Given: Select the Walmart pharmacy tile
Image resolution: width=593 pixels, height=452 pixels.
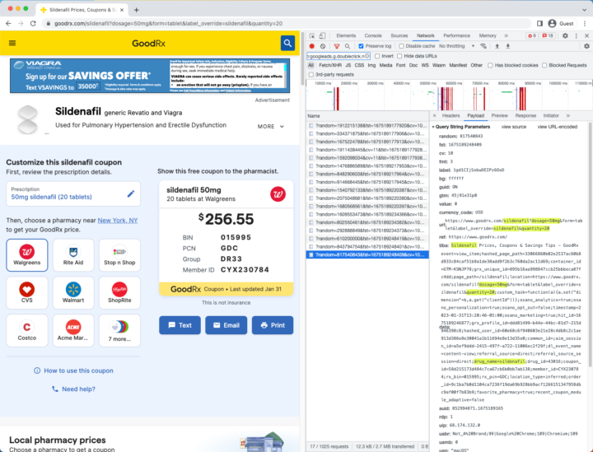Looking at the screenshot, I should [73, 292].
